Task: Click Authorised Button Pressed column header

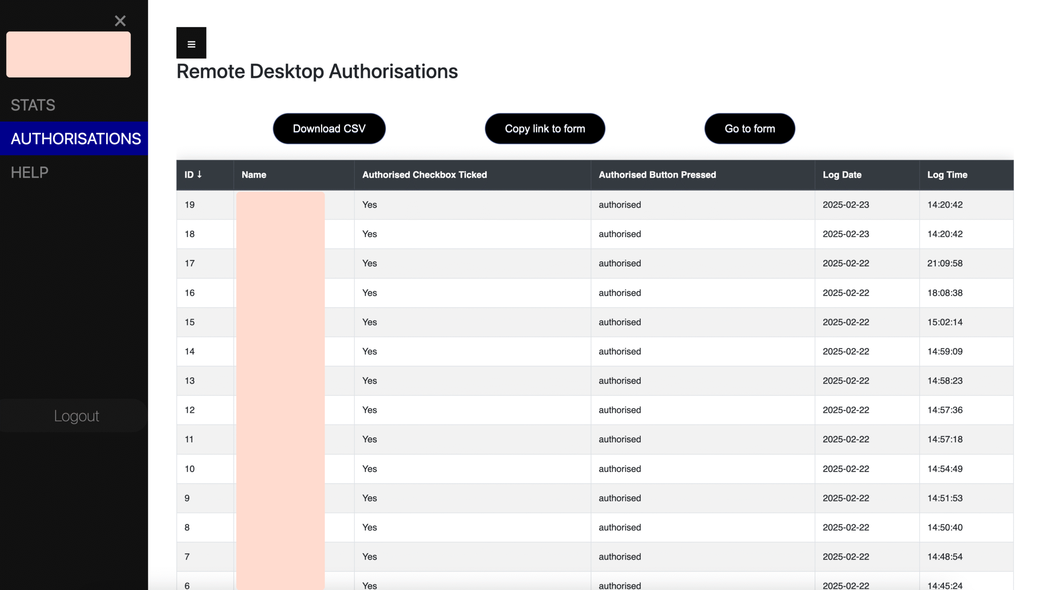Action: [657, 175]
